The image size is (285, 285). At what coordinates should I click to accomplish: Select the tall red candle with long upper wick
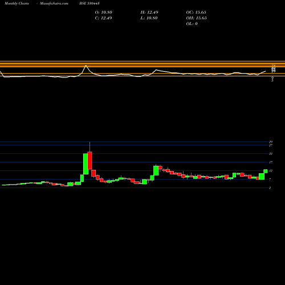click(x=89, y=161)
